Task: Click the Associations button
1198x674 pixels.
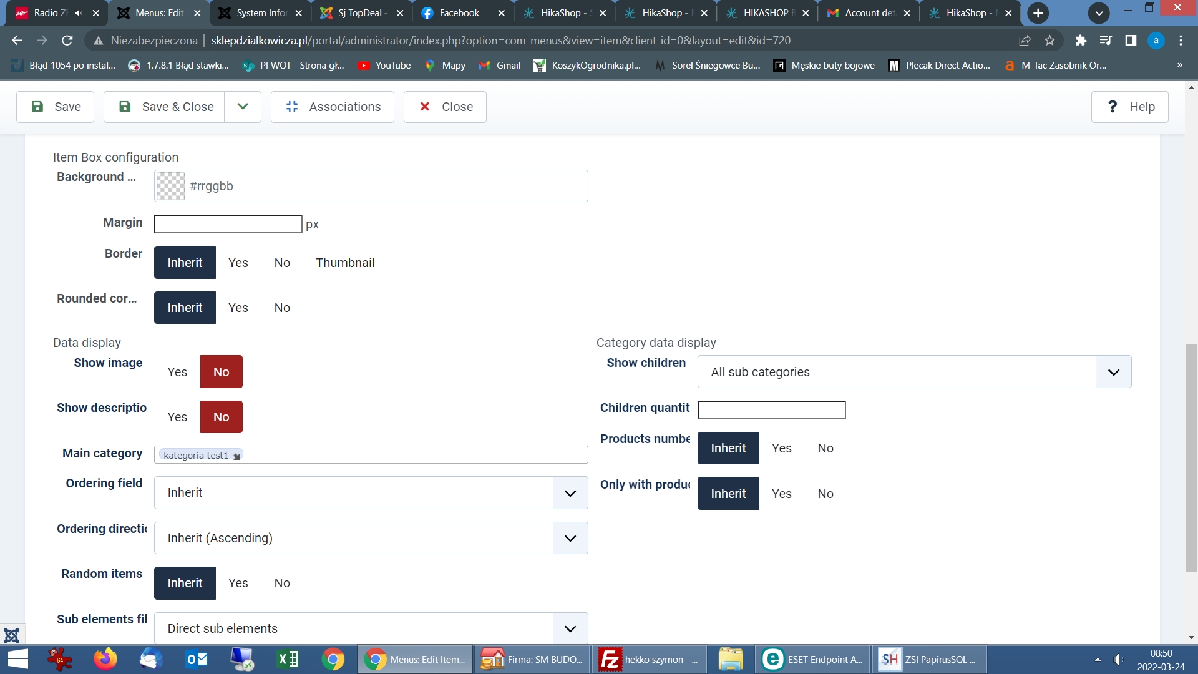Action: pyautogui.click(x=333, y=107)
